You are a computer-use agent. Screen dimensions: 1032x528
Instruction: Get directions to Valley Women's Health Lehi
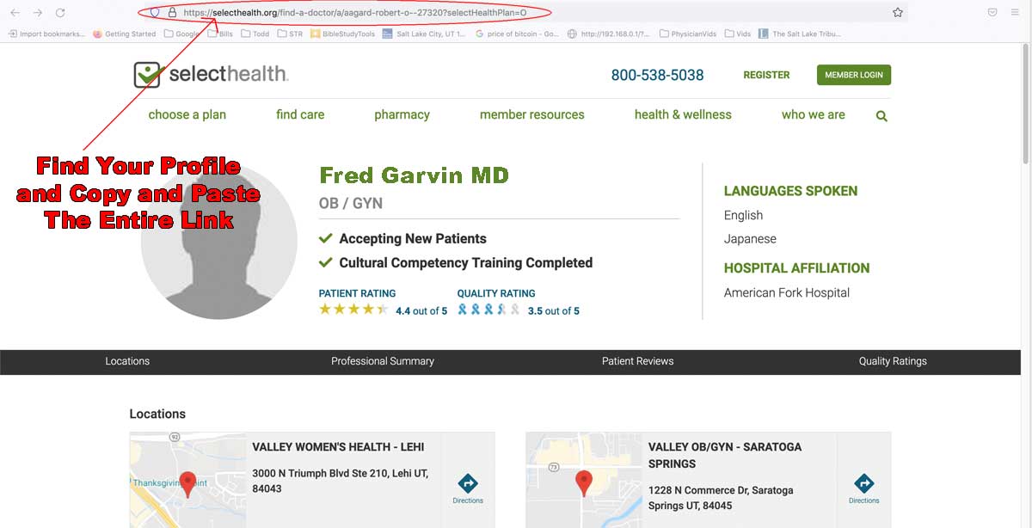(x=468, y=488)
